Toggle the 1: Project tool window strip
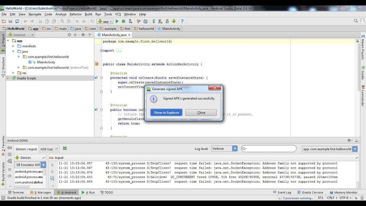This screenshot has height=206, width=366. click(x=3, y=41)
